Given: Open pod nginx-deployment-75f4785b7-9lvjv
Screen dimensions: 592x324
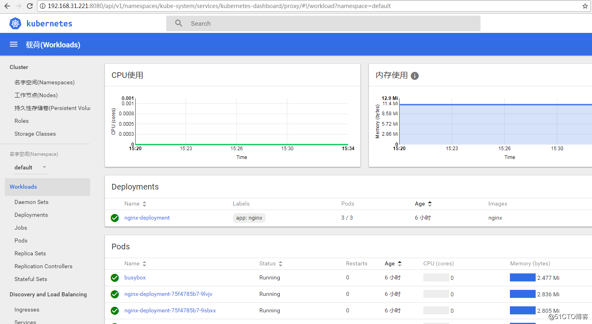Looking at the screenshot, I should pos(168,294).
